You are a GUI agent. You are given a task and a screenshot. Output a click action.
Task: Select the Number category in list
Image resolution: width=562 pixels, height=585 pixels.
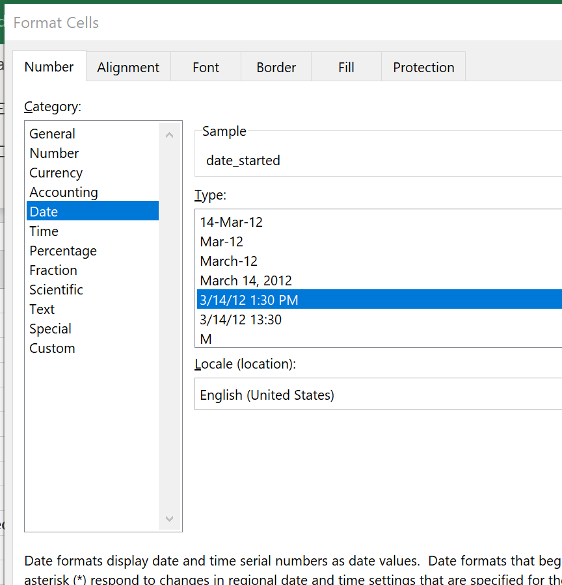[x=92, y=153]
